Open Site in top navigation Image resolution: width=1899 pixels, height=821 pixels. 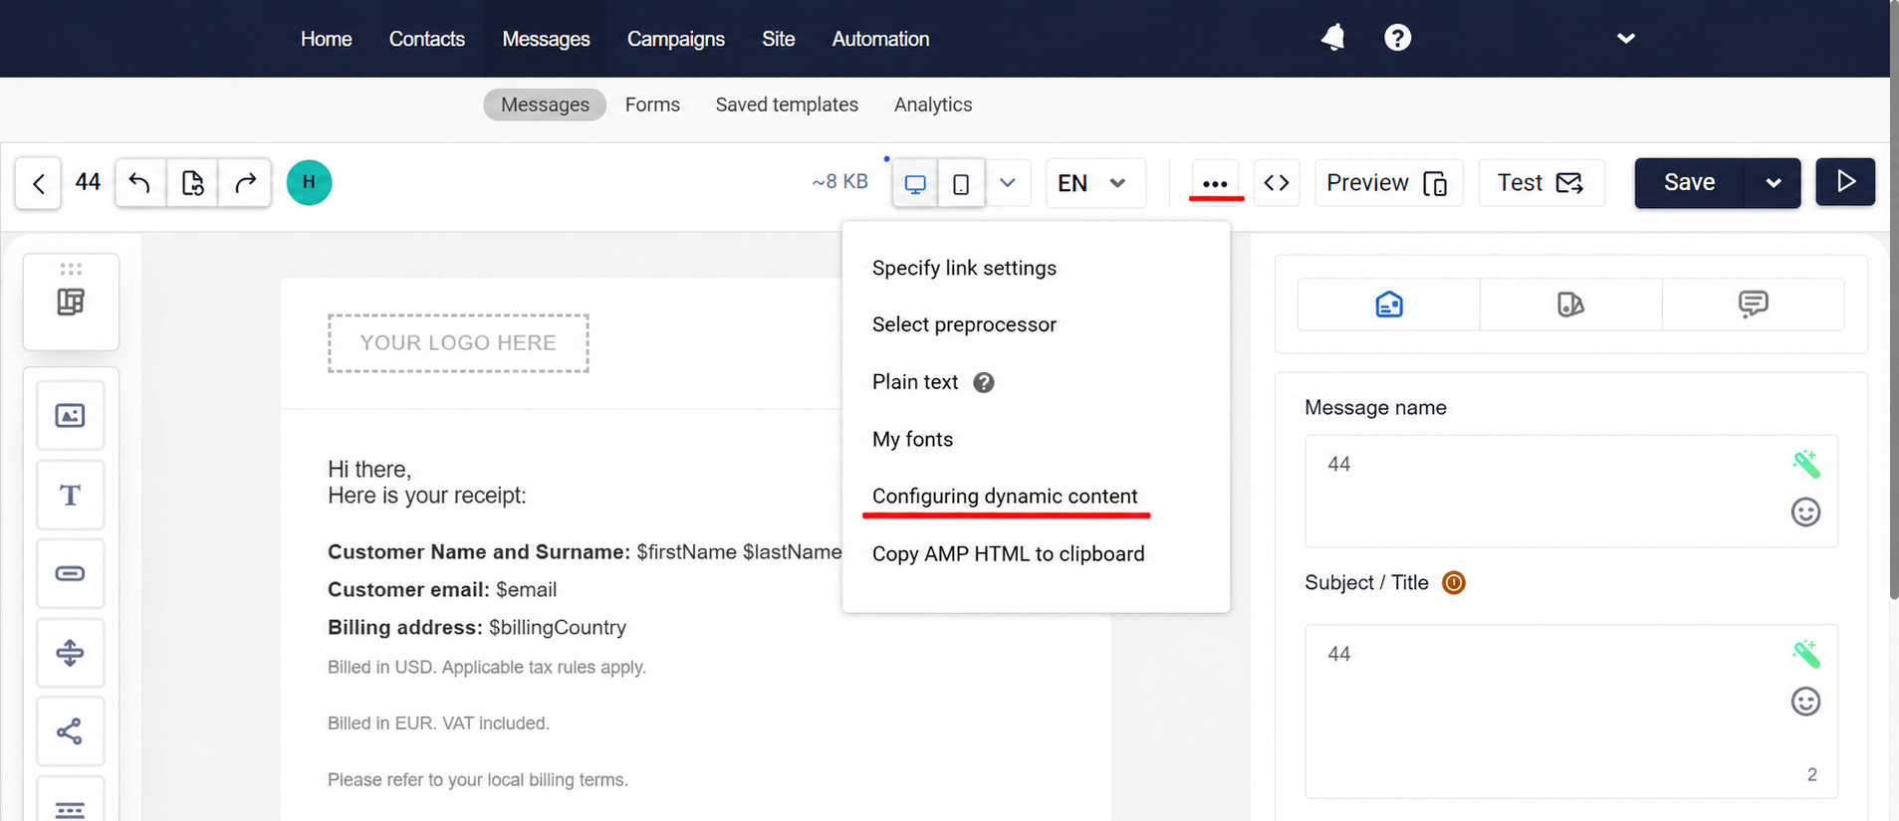[779, 39]
